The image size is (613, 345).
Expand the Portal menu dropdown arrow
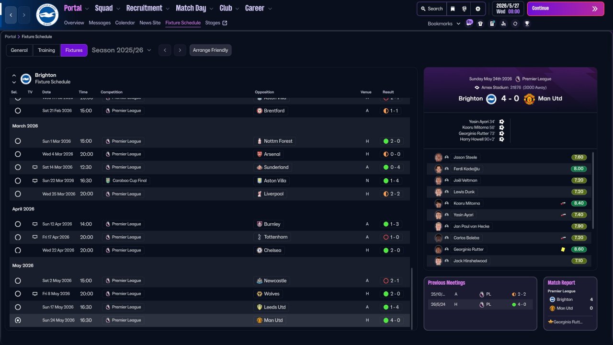tap(87, 9)
